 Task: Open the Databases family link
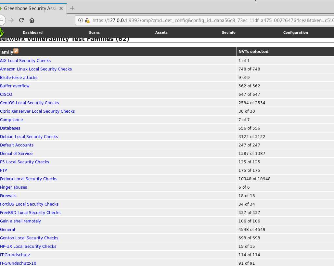pyautogui.click(x=10, y=128)
